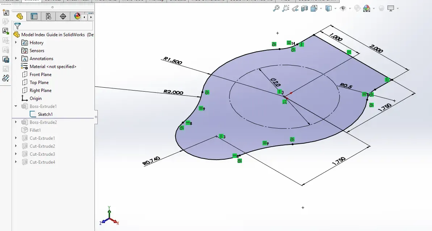This screenshot has width=432, height=231.
Task: Select the 1.000 linear dimension
Action: [x=336, y=37]
